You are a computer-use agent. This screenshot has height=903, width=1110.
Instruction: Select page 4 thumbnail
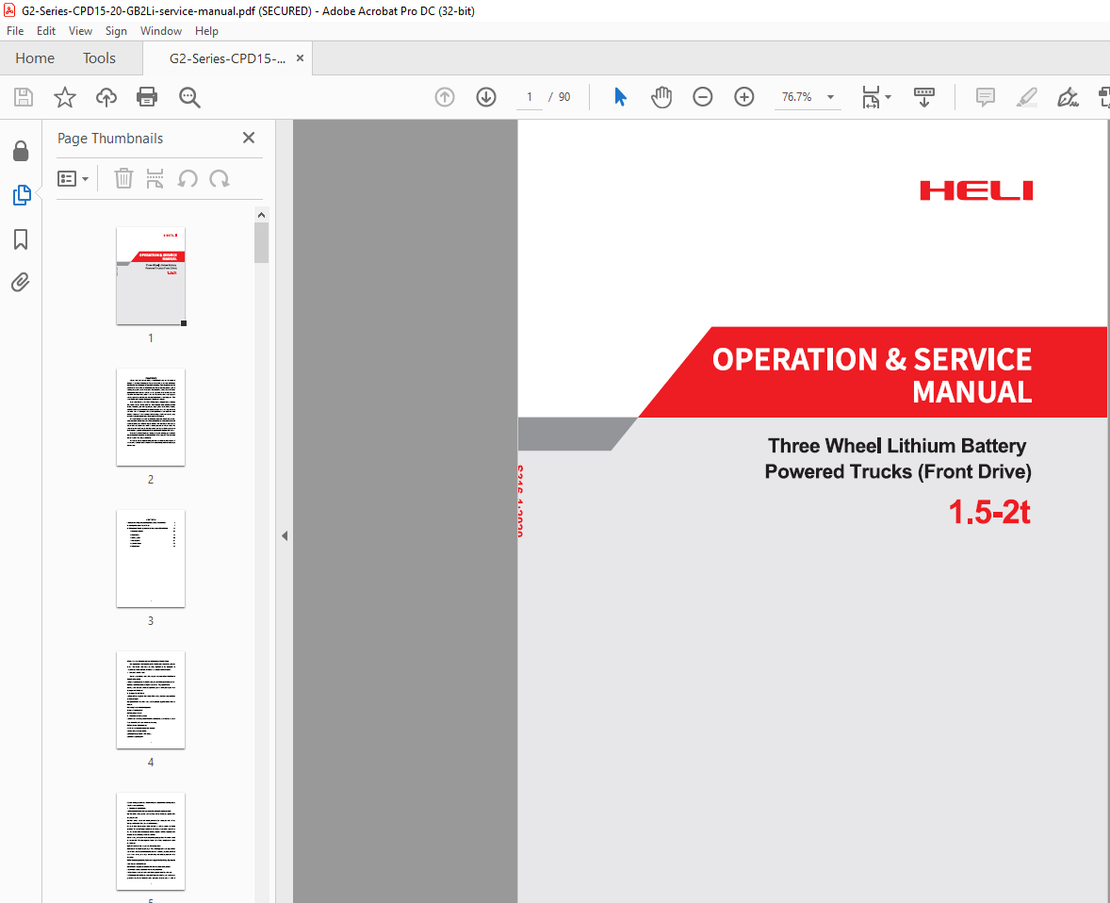[151, 699]
